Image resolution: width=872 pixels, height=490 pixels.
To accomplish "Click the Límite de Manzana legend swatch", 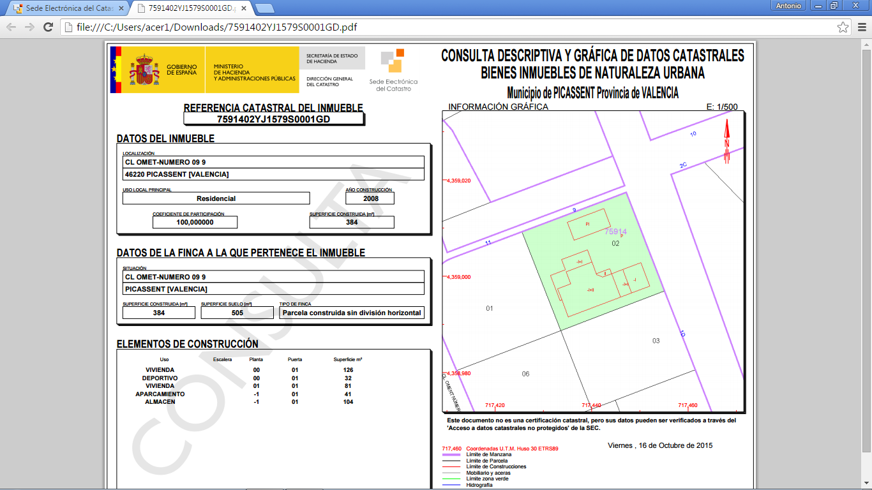I will pyautogui.click(x=453, y=454).
